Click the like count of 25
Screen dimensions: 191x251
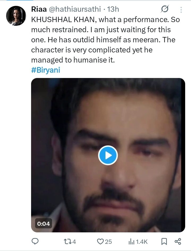tap(108, 242)
